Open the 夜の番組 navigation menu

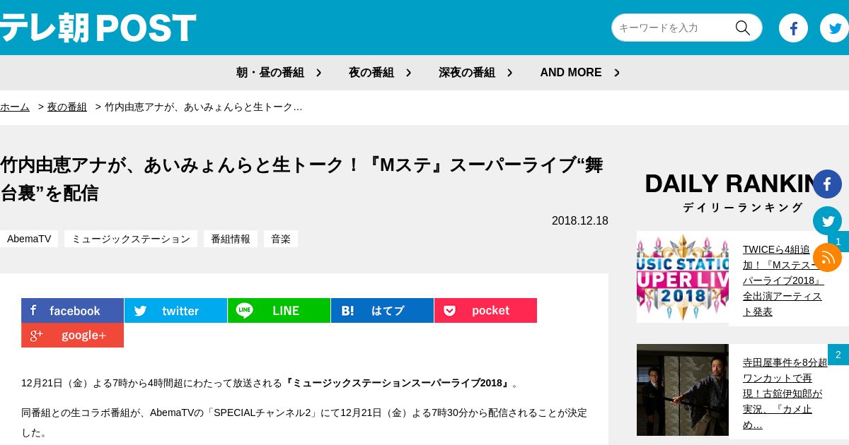[x=371, y=73]
